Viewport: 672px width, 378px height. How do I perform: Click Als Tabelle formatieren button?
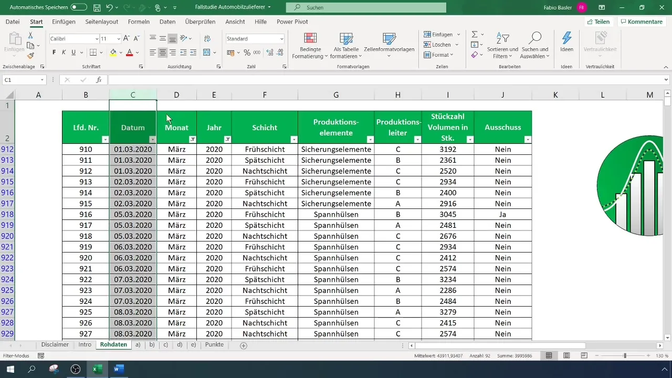pos(346,46)
